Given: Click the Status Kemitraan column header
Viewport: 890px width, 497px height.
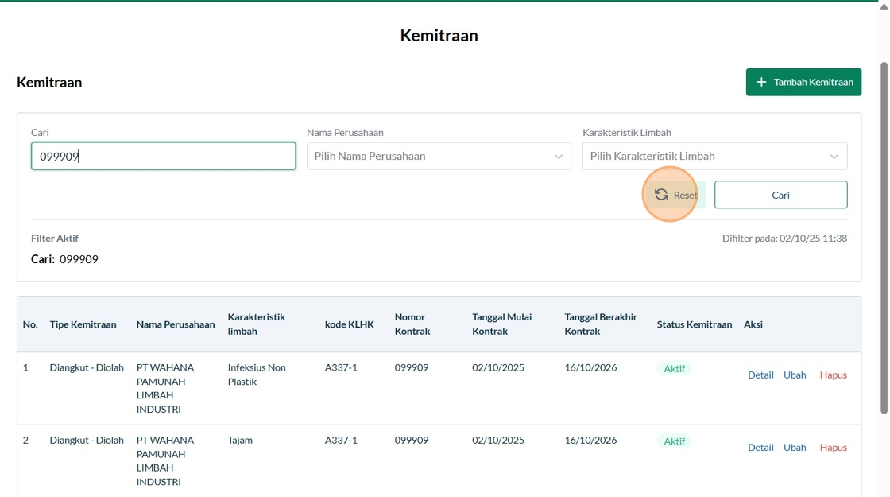Looking at the screenshot, I should pos(695,324).
